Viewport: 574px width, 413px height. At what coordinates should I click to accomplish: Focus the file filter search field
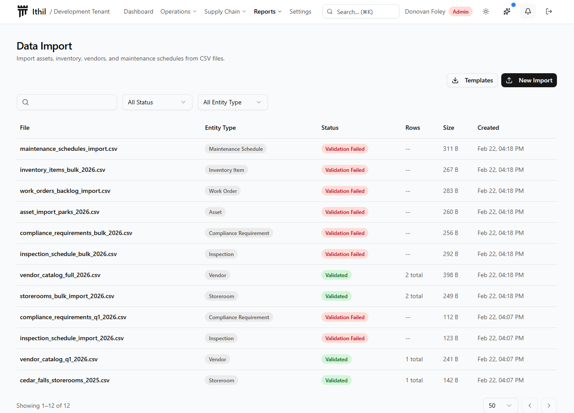(67, 102)
